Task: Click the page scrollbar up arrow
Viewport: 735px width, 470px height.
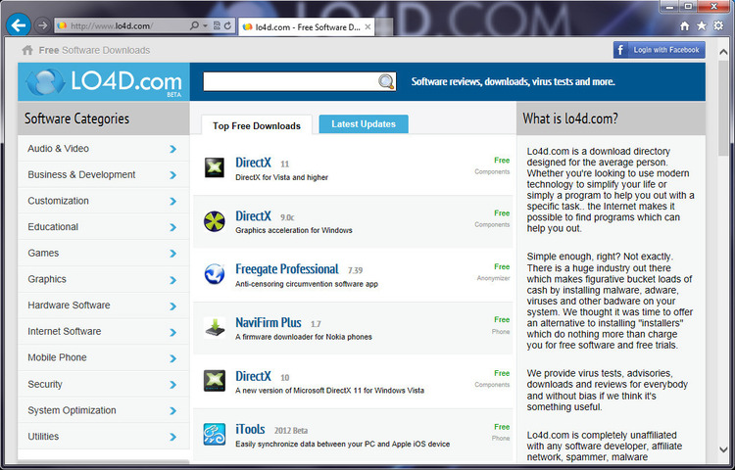Action: (x=723, y=52)
